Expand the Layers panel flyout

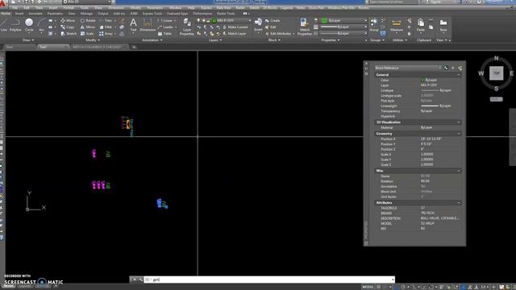[x=215, y=40]
